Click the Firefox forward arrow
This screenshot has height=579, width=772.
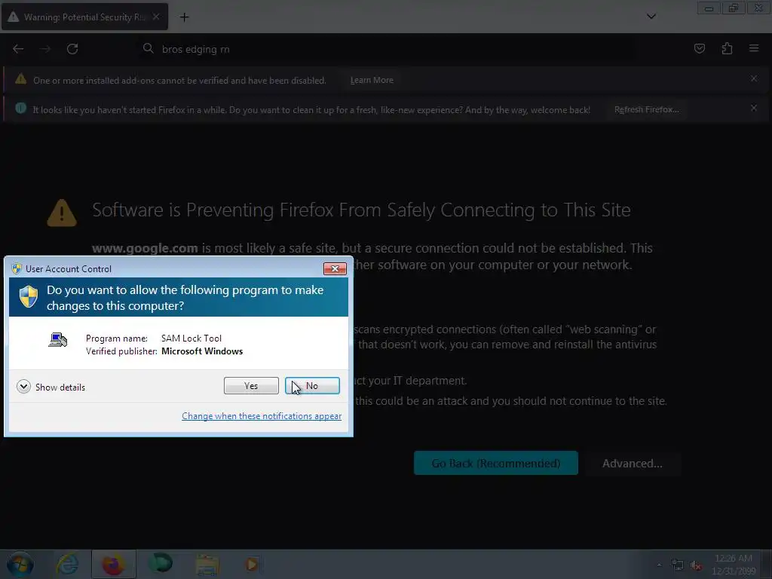click(x=45, y=49)
